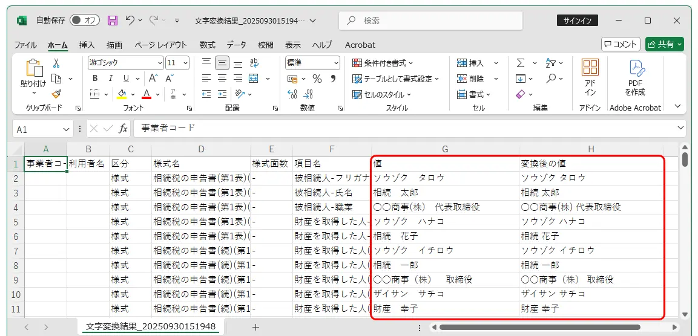Click the yellow fill color swatch
This screenshot has height=336, width=698.
pos(122,94)
